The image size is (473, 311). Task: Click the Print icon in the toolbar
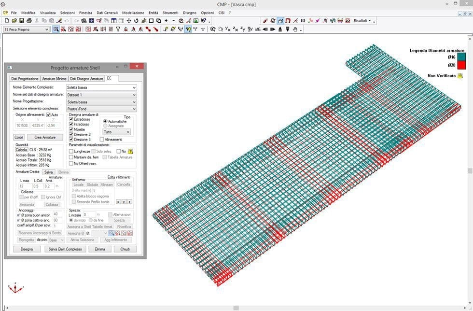coord(29,21)
